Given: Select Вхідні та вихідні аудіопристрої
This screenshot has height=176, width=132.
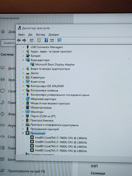Looking at the screenshot, I should point(51,69).
